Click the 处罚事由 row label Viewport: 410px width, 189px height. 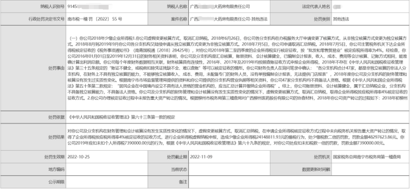(x=33, y=68)
